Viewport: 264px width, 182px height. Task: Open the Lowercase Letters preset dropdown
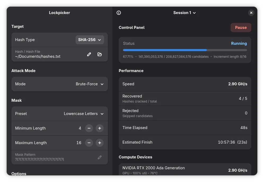coord(84,114)
